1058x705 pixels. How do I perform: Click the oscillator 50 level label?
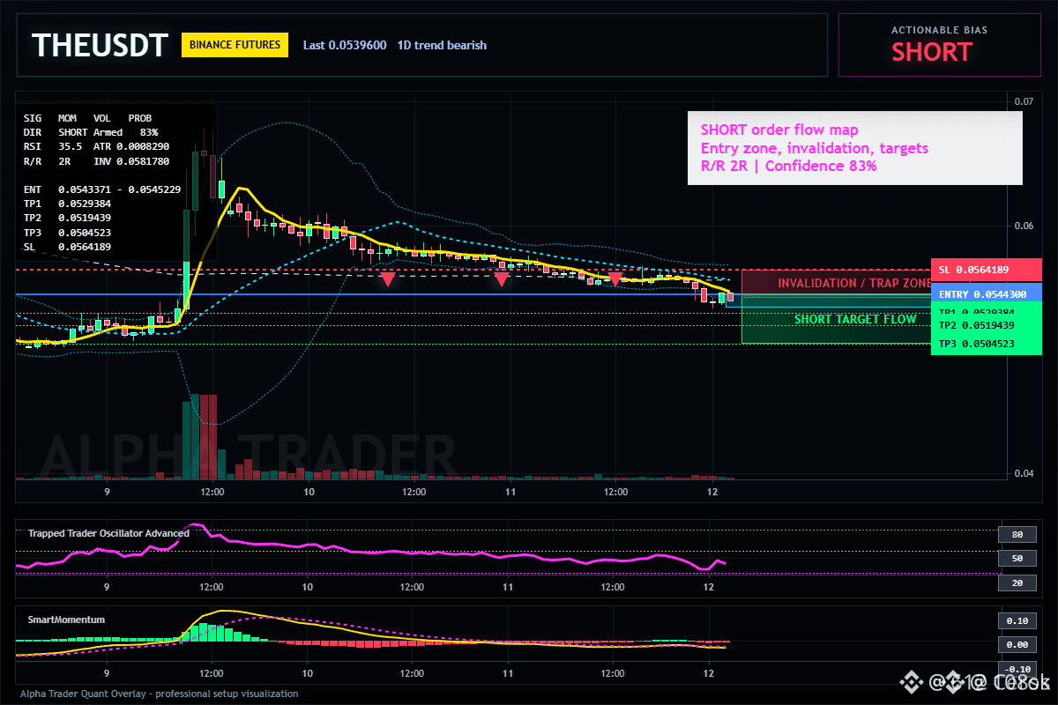[x=1017, y=559]
